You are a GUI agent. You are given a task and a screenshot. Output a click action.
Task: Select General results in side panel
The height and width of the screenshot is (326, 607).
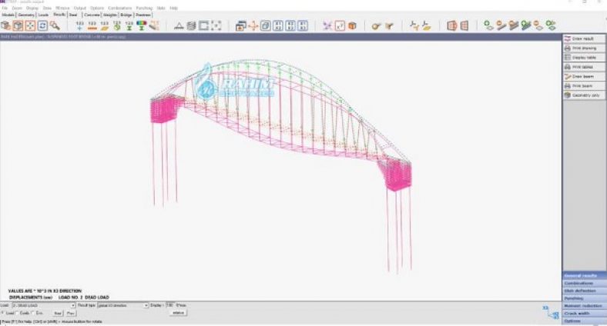tap(585, 276)
